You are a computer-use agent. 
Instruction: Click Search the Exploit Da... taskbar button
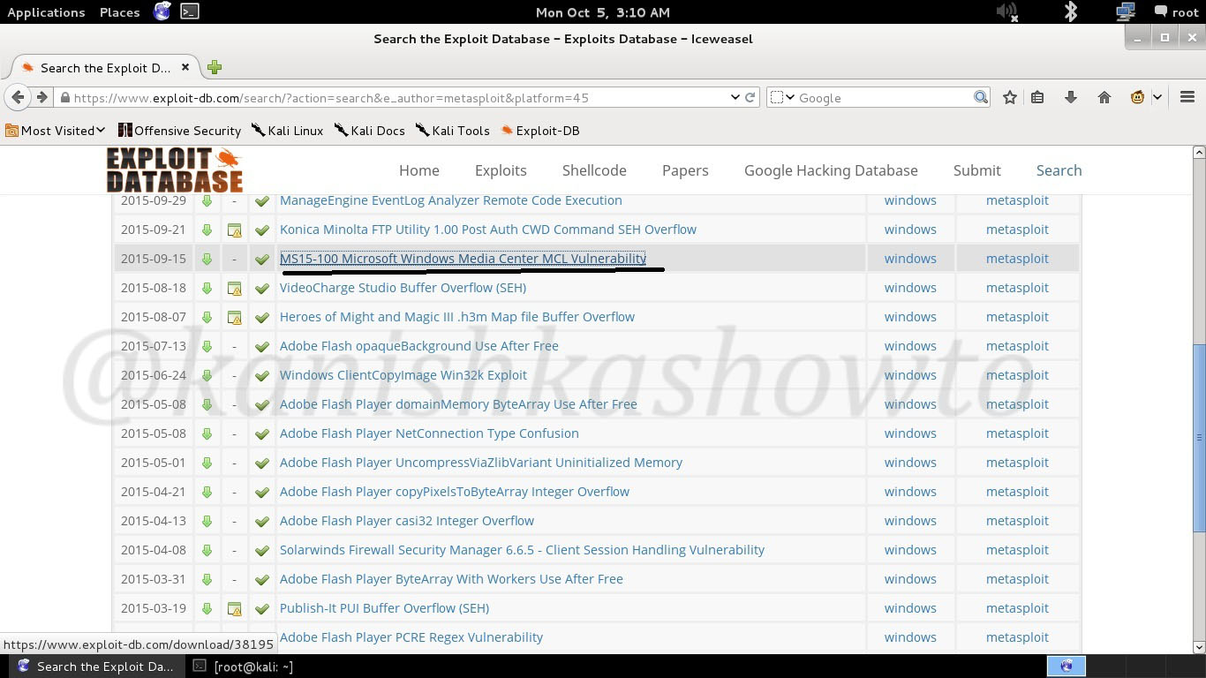pos(96,667)
